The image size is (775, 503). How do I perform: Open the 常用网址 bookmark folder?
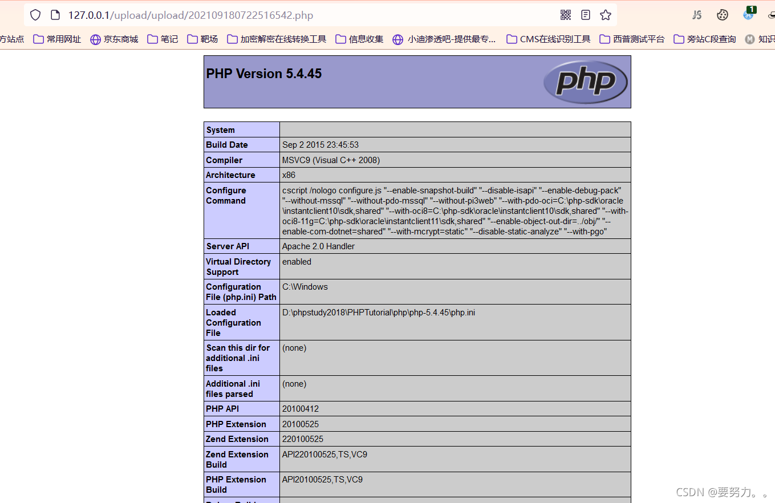pyautogui.click(x=57, y=39)
